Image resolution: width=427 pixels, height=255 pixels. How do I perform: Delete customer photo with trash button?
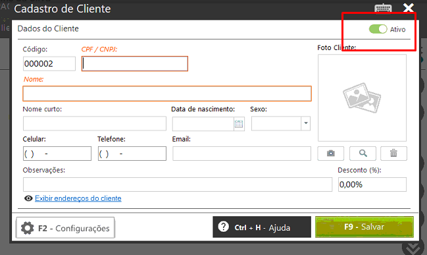394,154
